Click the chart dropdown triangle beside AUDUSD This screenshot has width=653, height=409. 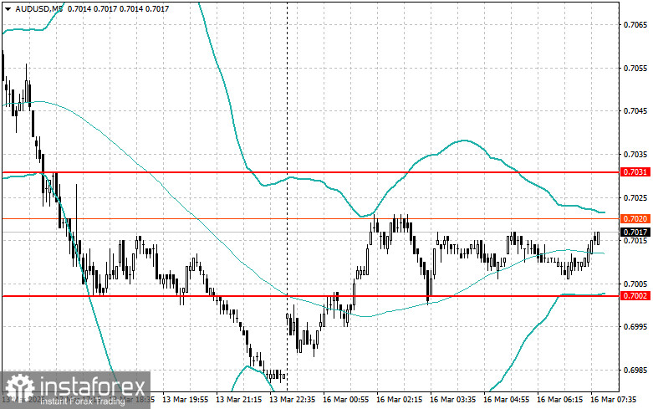tap(8, 8)
